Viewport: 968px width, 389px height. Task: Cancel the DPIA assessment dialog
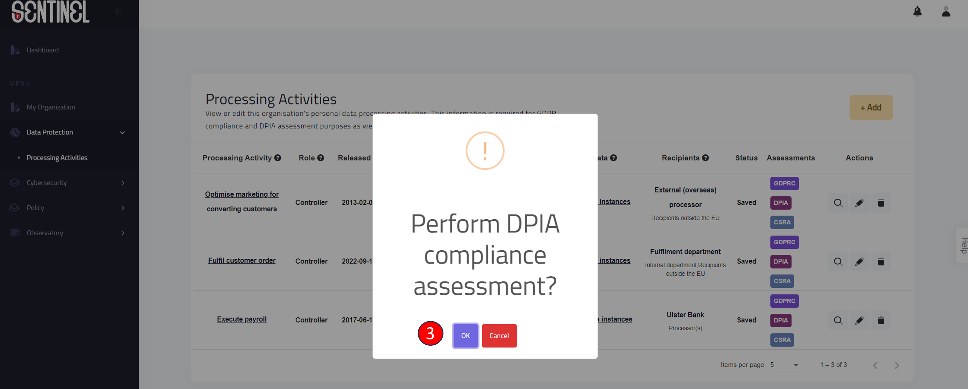[x=499, y=336]
